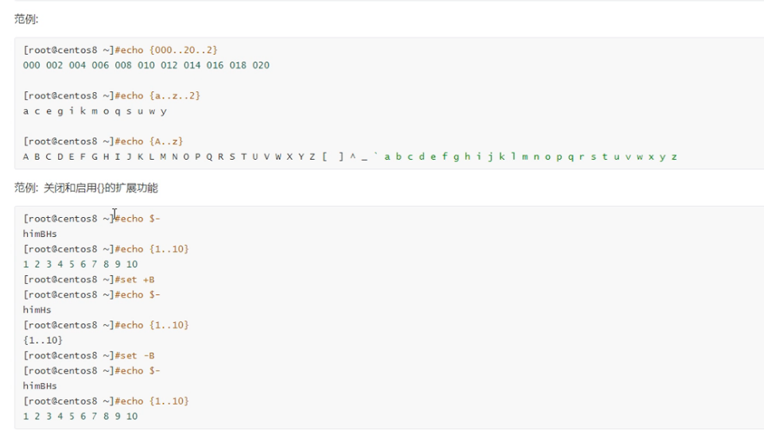Viewport: 764px width, 438px height.
Task: Click the set -B command line
Action: 89,355
